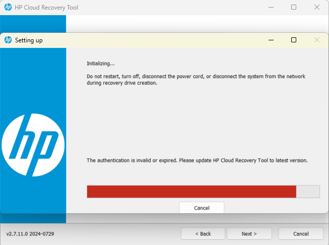Click HP icon in Setting up title bar
This screenshot has width=329, height=245.
pos(8,40)
